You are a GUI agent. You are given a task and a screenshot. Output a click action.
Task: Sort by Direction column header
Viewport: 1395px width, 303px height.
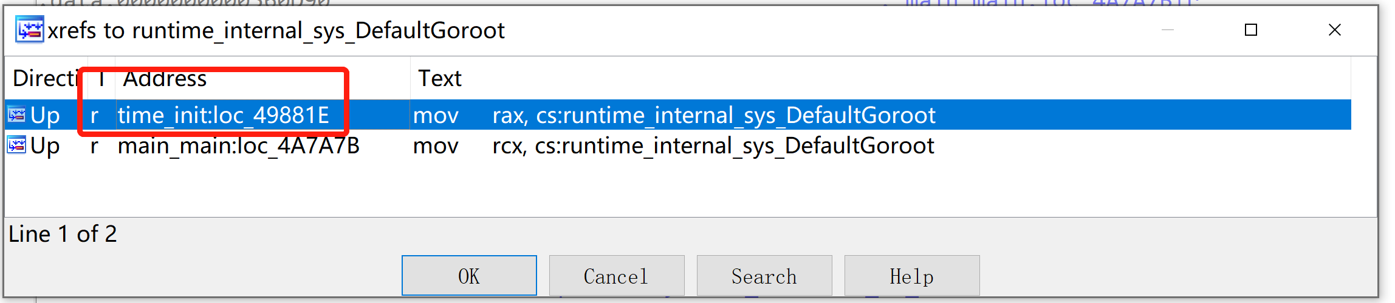pyautogui.click(x=46, y=78)
